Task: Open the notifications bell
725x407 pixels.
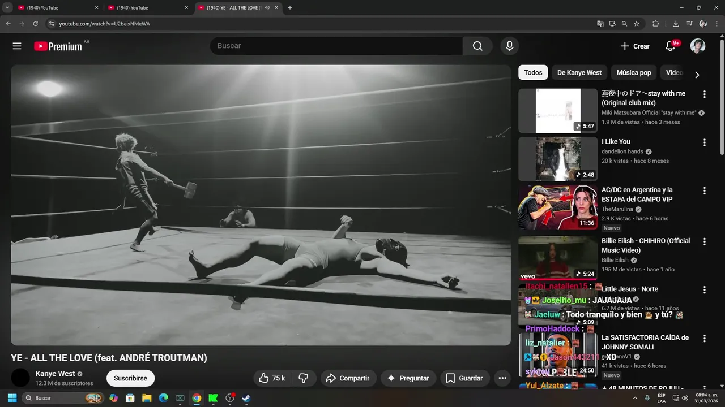Action: 670,46
